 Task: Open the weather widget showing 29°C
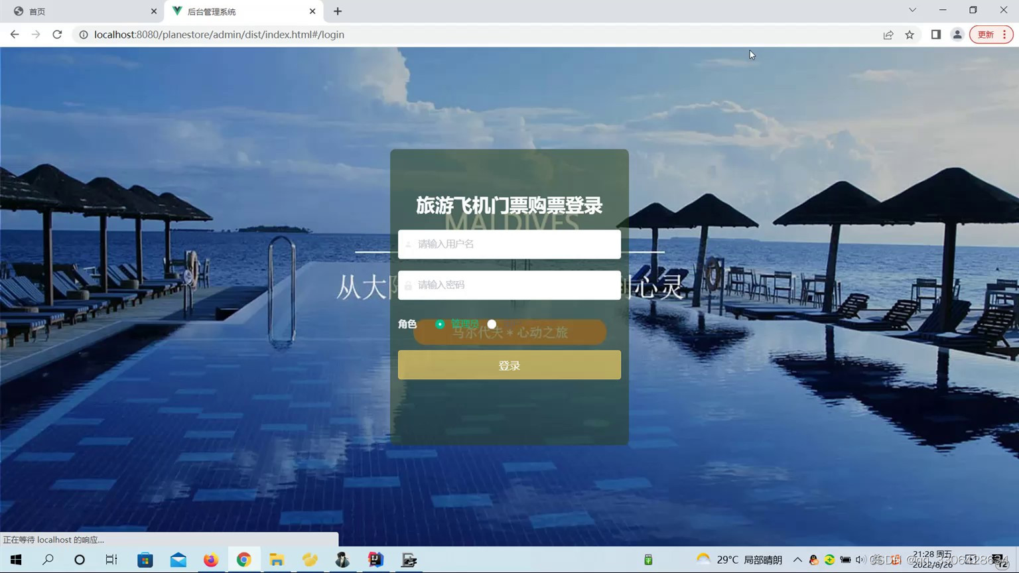click(739, 560)
